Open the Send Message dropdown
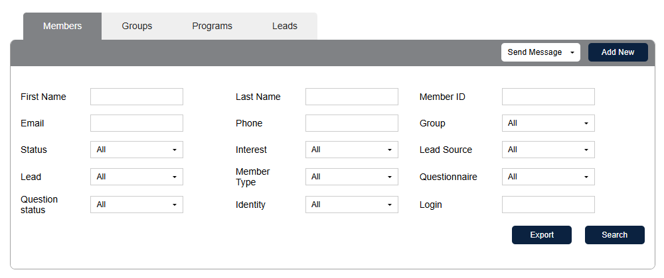 [540, 52]
